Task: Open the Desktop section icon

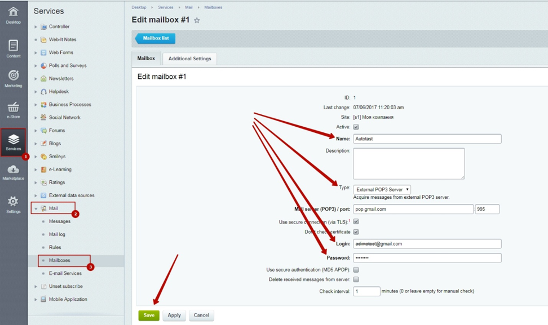Action: point(14,11)
